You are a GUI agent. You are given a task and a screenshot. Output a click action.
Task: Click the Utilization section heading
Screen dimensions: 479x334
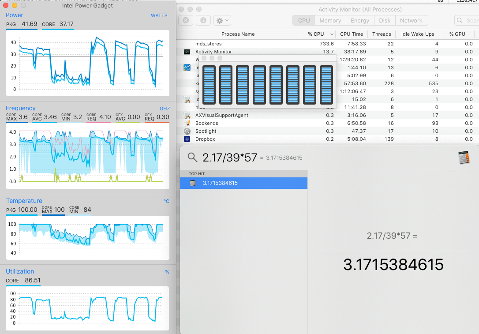point(20,271)
